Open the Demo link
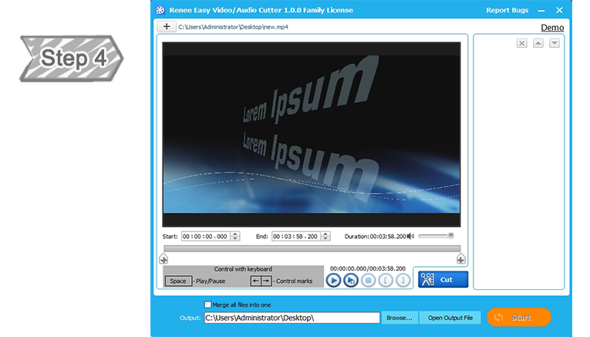Image resolution: width=590 pixels, height=337 pixels. 551,28
